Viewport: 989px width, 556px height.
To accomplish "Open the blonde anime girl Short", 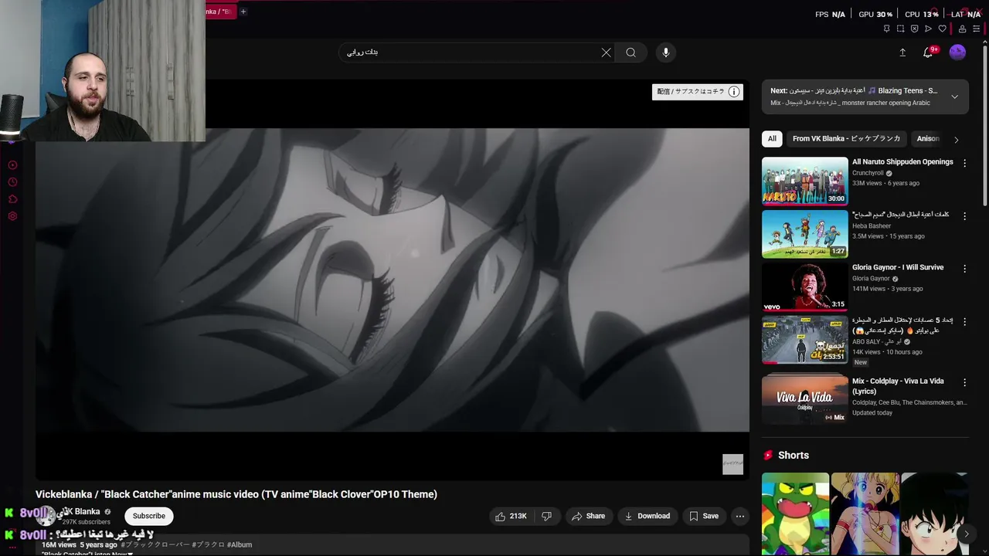I will click(x=865, y=514).
